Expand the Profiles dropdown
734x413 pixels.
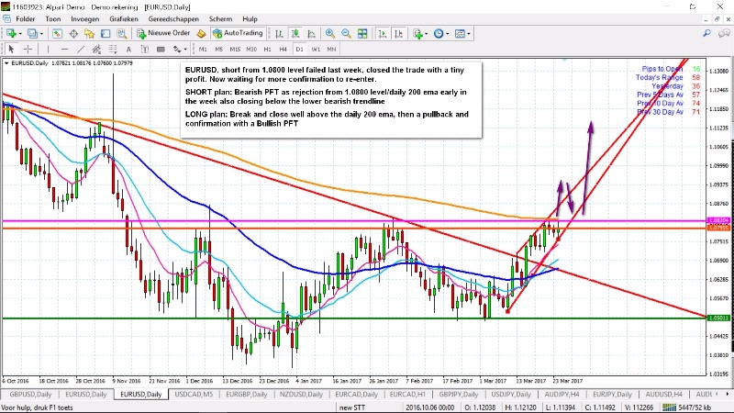coord(43,33)
